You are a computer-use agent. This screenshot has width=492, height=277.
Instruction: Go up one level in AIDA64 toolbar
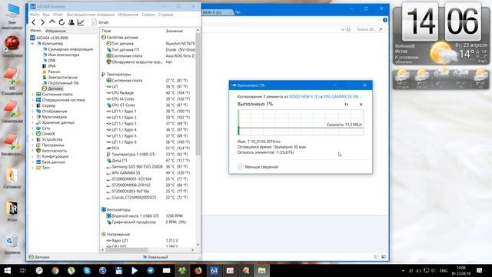52,22
